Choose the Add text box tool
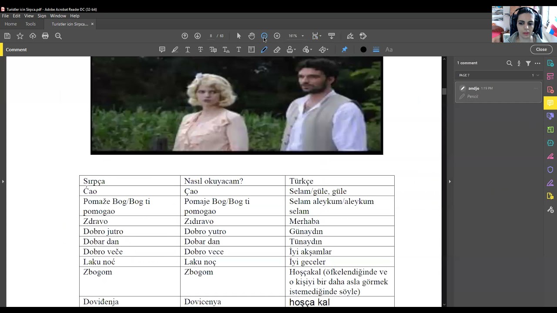Image resolution: width=557 pixels, height=313 pixels. click(252, 50)
